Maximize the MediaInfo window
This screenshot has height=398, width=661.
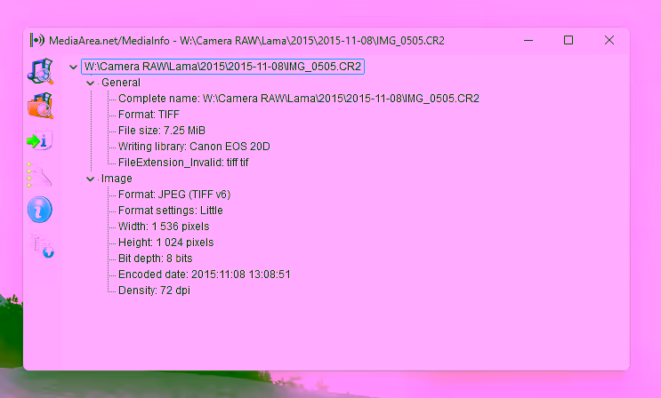coord(568,41)
